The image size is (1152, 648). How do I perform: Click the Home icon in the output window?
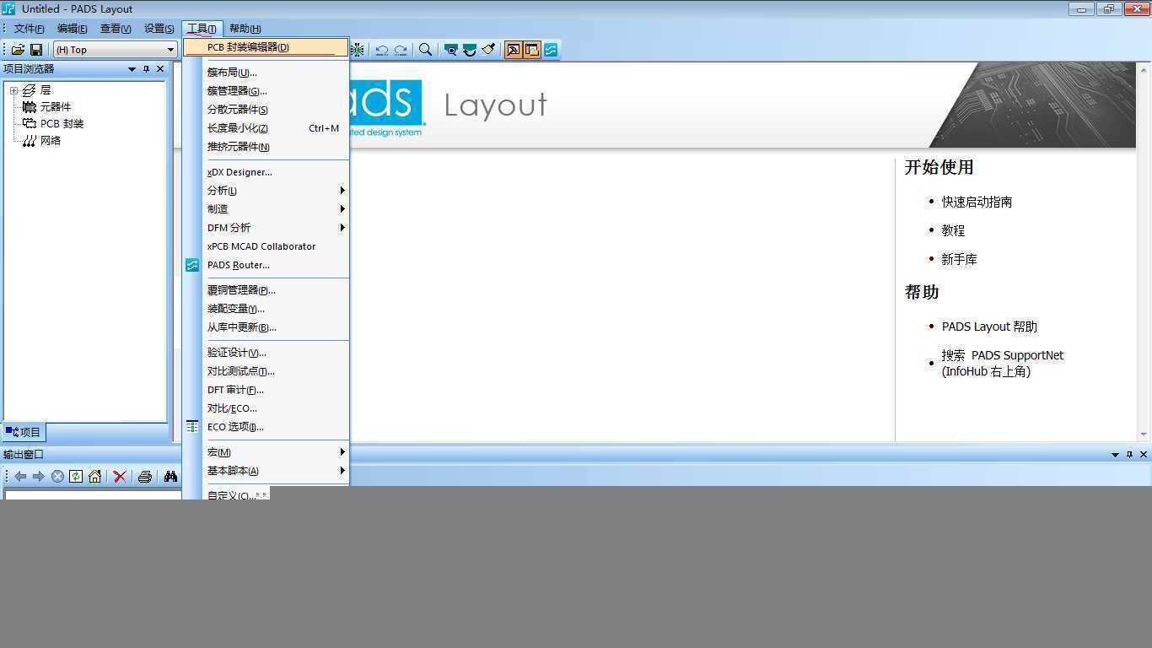click(94, 477)
